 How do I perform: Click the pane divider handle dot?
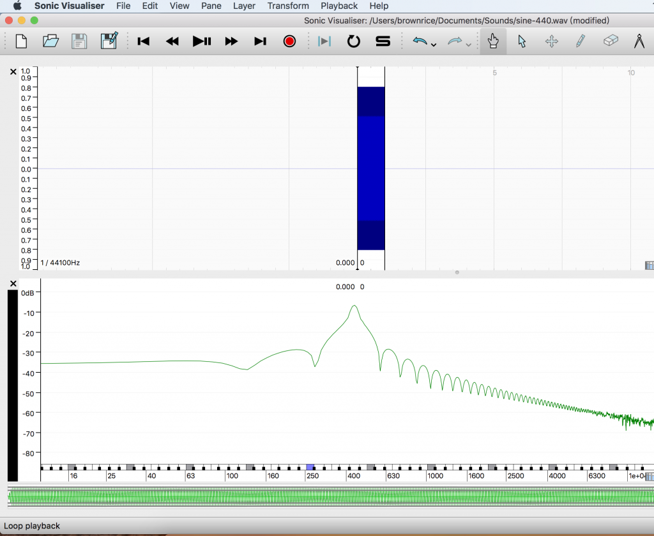pos(457,272)
